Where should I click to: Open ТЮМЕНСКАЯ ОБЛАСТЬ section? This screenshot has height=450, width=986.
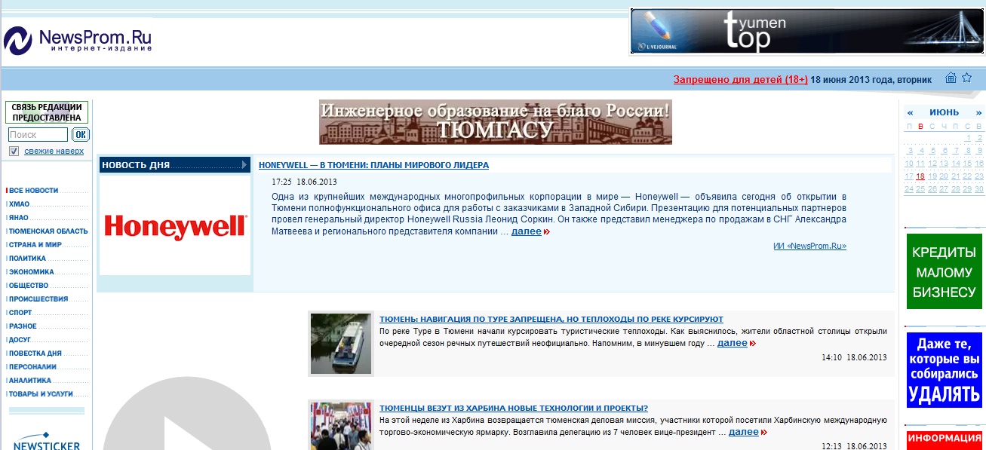pos(48,231)
